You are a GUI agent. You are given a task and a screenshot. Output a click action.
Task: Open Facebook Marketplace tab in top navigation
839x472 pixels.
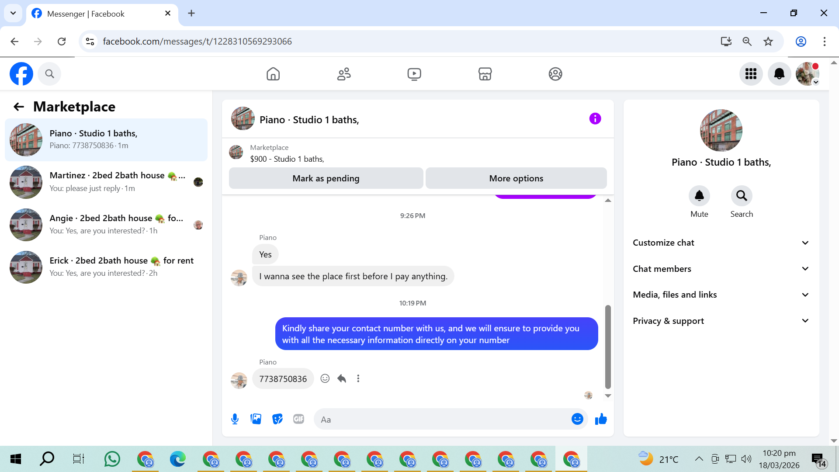(x=485, y=74)
